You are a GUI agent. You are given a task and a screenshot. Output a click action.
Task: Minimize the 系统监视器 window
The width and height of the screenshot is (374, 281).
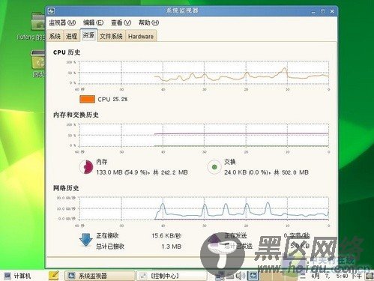click(314, 12)
